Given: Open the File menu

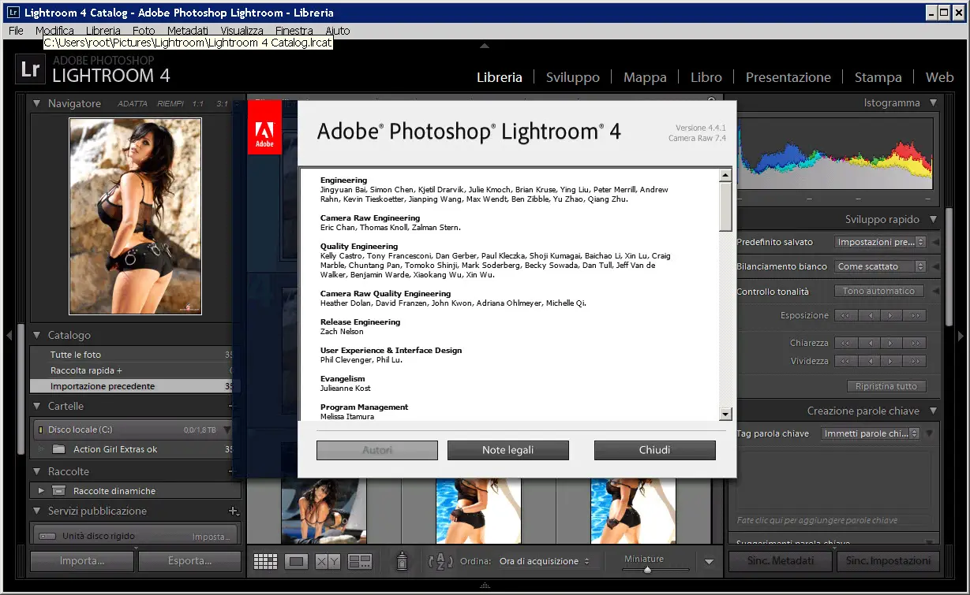Looking at the screenshot, I should 16,31.
